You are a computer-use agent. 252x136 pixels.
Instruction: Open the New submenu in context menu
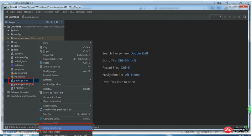click(66, 43)
